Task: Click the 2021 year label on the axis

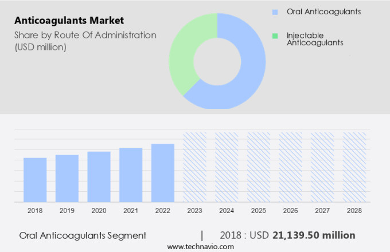Action: tap(131, 211)
